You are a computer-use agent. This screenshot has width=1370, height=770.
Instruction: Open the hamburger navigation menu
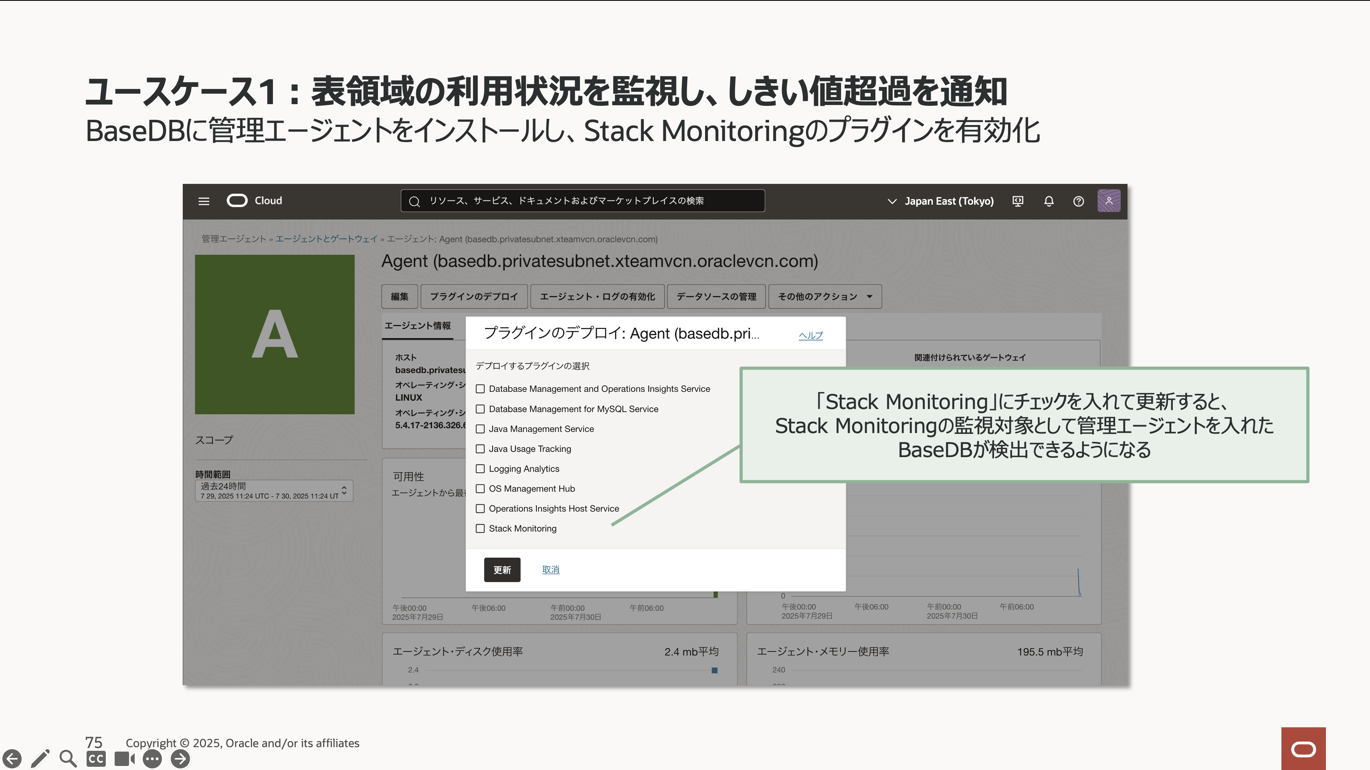(x=204, y=201)
